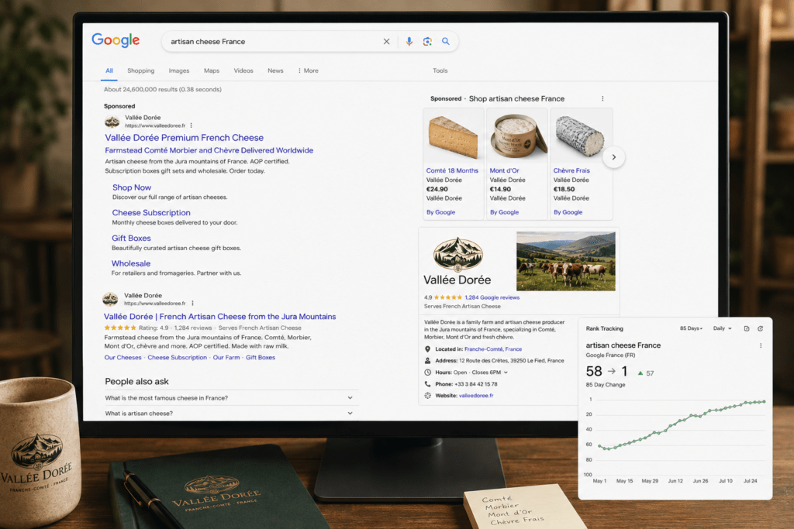794x529 pixels.
Task: Click the Chèvre Frais product image
Action: pos(580,136)
